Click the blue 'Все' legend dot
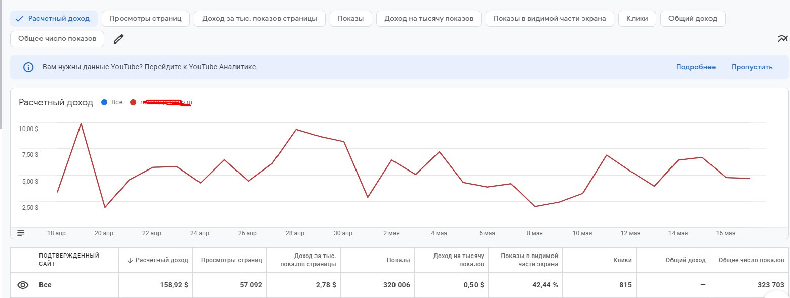The width and height of the screenshot is (790, 298). (104, 102)
